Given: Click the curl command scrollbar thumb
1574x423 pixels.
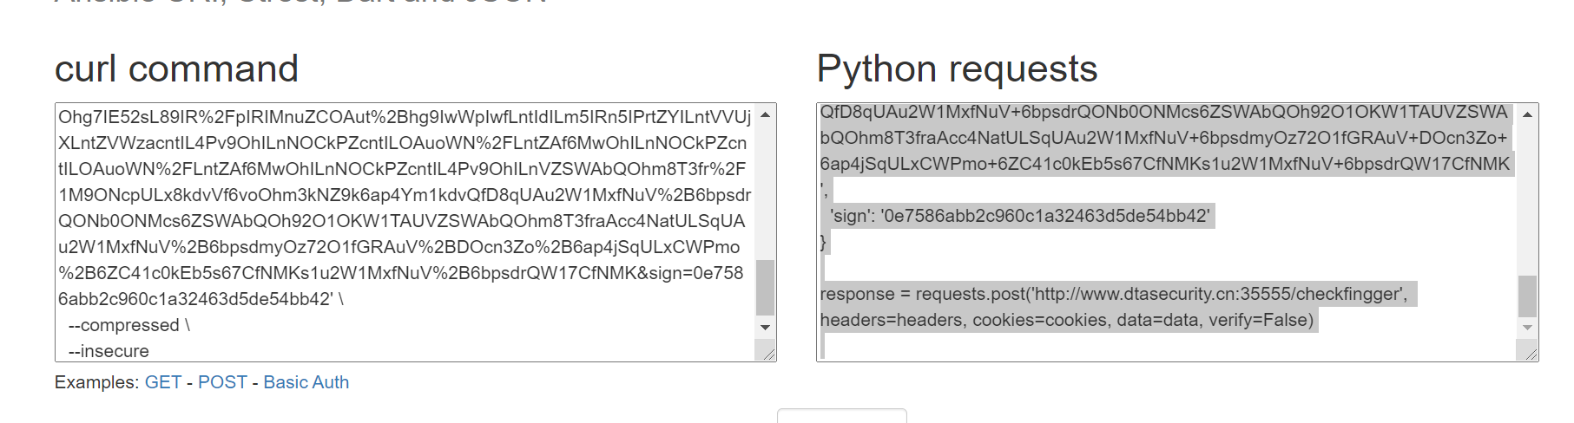Looking at the screenshot, I should coord(765,287).
